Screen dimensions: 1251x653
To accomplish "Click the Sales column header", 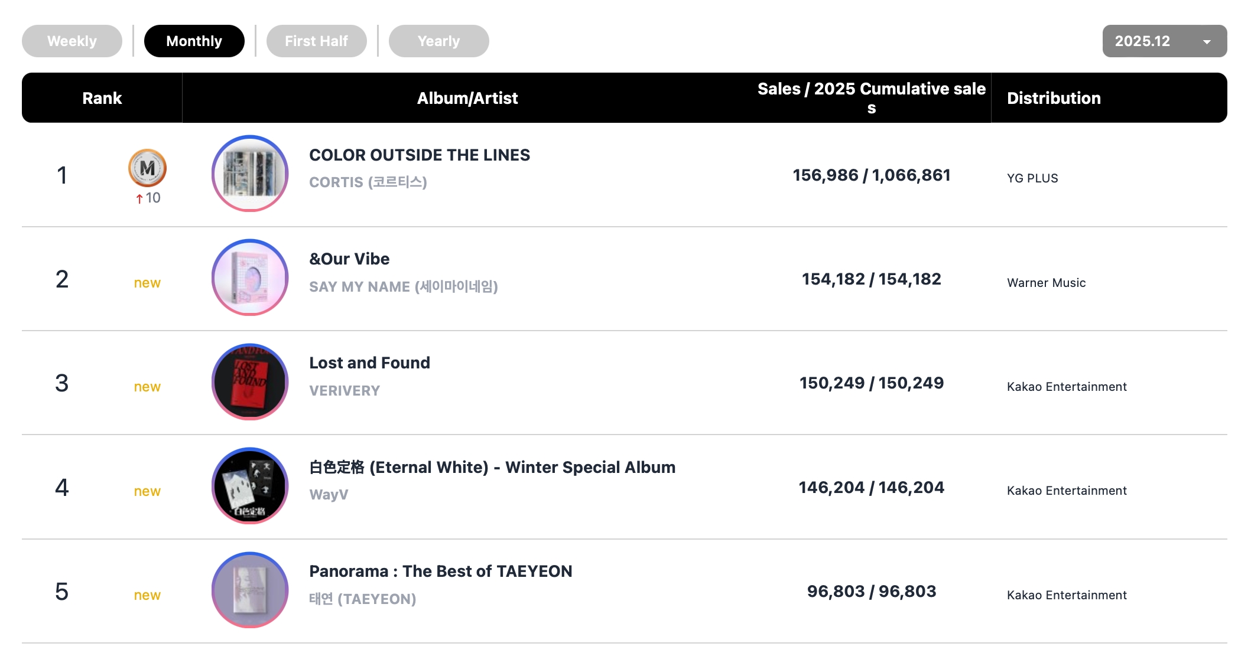I will pyautogui.click(x=871, y=97).
